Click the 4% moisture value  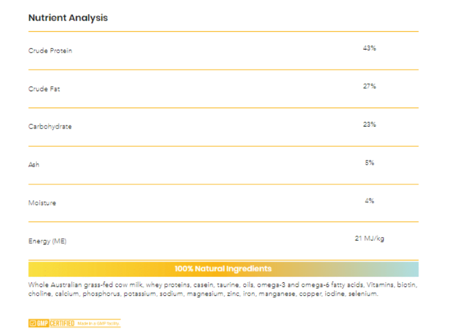pyautogui.click(x=369, y=201)
